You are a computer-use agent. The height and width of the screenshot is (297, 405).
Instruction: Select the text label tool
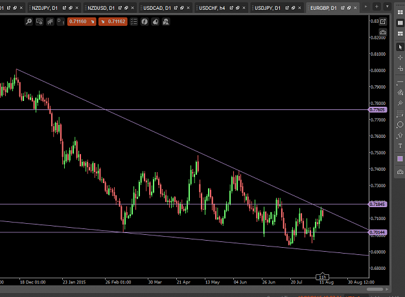[400, 146]
